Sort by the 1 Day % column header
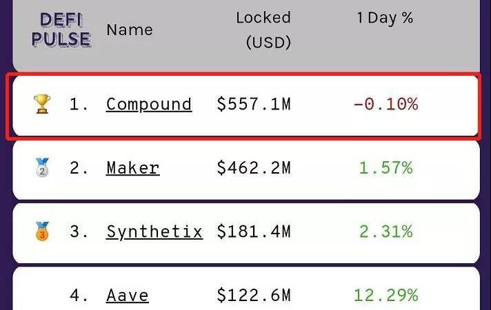The width and height of the screenshot is (491, 310). tap(385, 18)
